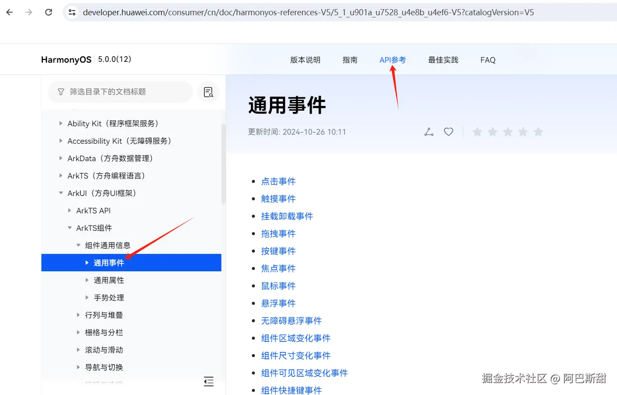
Task: Open the 点击事件 documentation link
Action: click(x=278, y=181)
